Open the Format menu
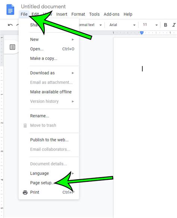 pos(78,14)
